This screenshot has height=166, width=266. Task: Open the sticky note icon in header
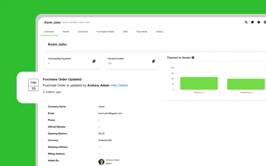pos(252,22)
